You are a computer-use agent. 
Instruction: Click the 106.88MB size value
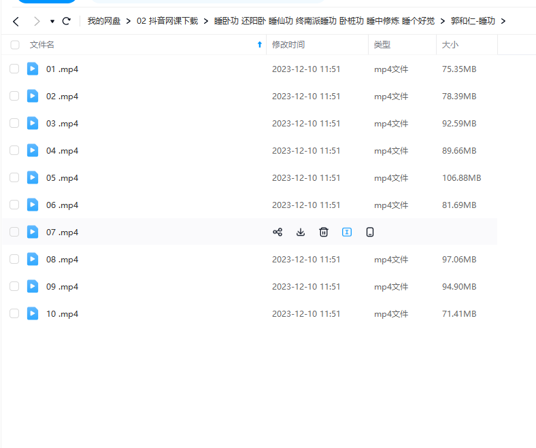461,178
